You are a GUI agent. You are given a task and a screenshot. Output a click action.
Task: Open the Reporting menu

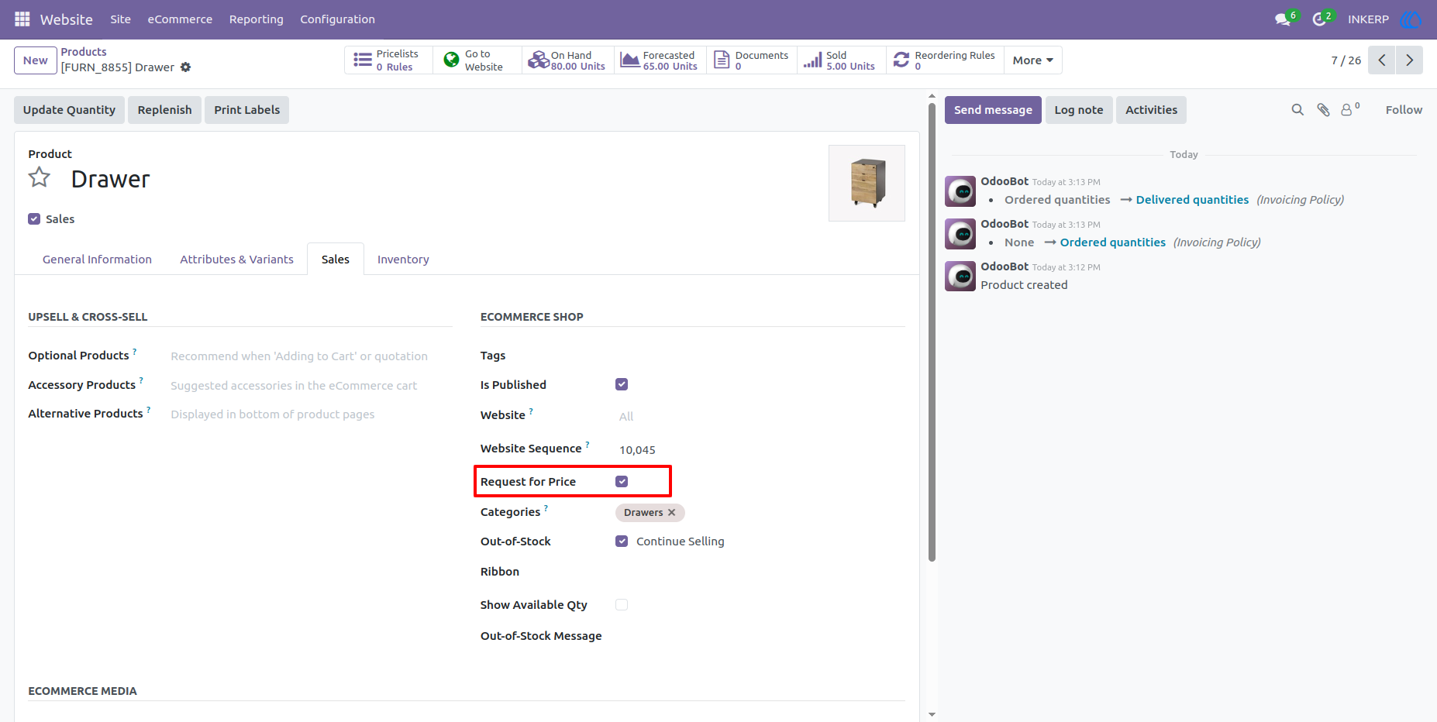(257, 19)
